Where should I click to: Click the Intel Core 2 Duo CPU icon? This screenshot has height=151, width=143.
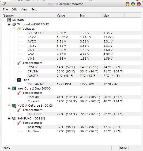coord(14,88)
